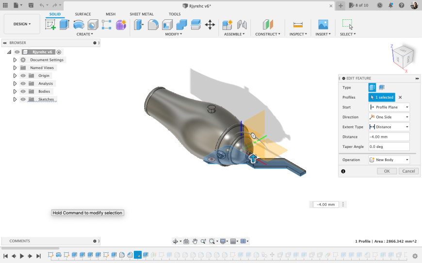Toggle visibility of Sketches folder

pos(23,99)
